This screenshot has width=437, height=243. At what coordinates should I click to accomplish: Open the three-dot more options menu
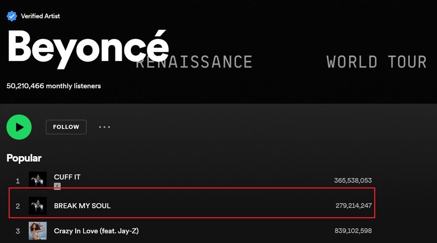pyautogui.click(x=104, y=127)
